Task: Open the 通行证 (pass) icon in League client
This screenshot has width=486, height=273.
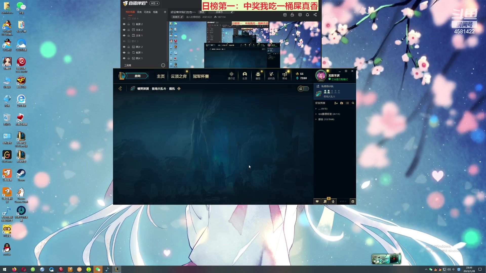Action: pyautogui.click(x=231, y=76)
